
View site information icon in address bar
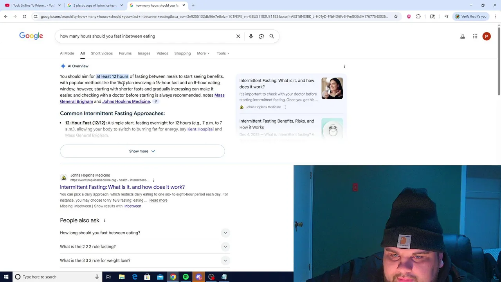36,16
